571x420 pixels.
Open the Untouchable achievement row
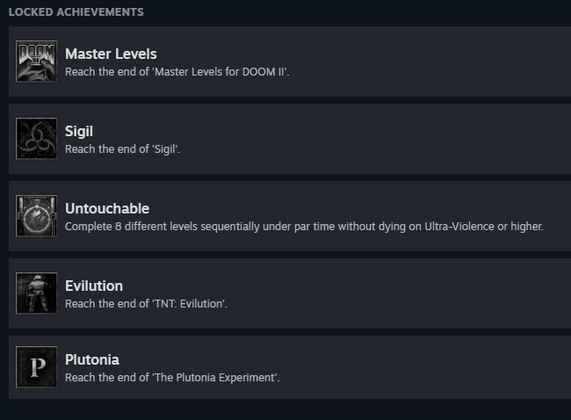[x=290, y=216]
